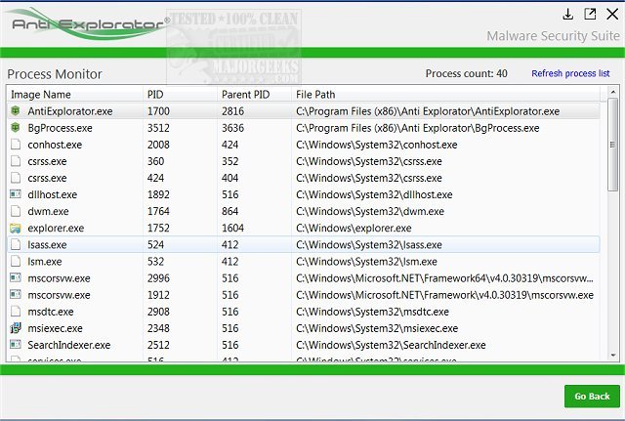Screen dimensions: 625x421
Task: Select the dllhost.exe process name
Action: tap(52, 194)
